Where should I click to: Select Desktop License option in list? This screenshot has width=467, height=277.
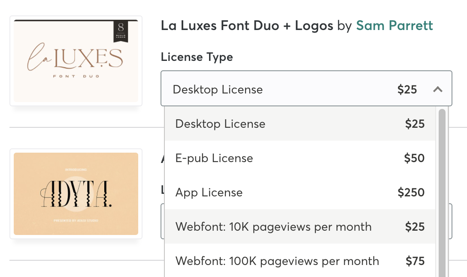pyautogui.click(x=300, y=123)
